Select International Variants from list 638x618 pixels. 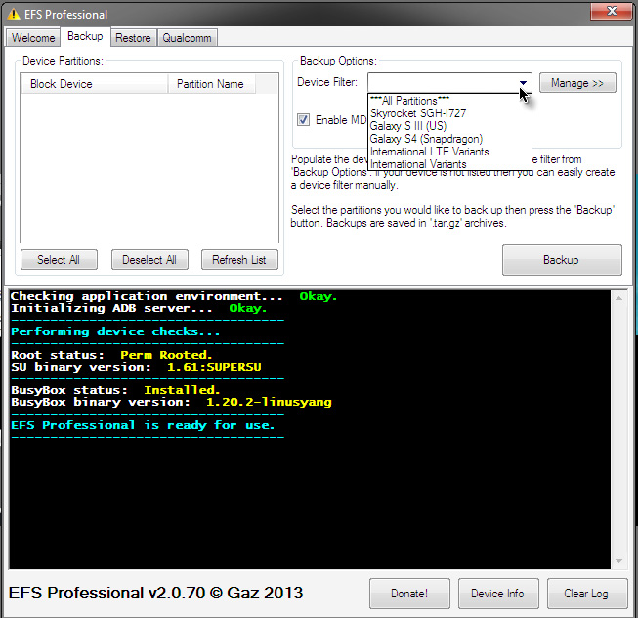point(417,164)
